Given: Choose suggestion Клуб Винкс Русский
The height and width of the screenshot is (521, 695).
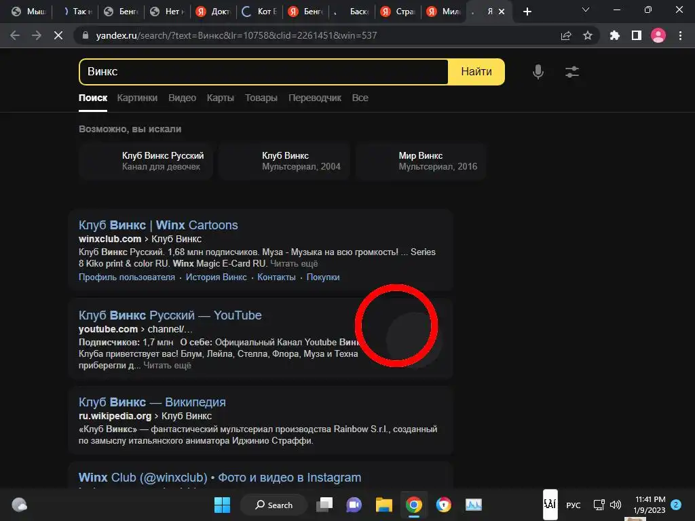Looking at the screenshot, I should point(146,161).
